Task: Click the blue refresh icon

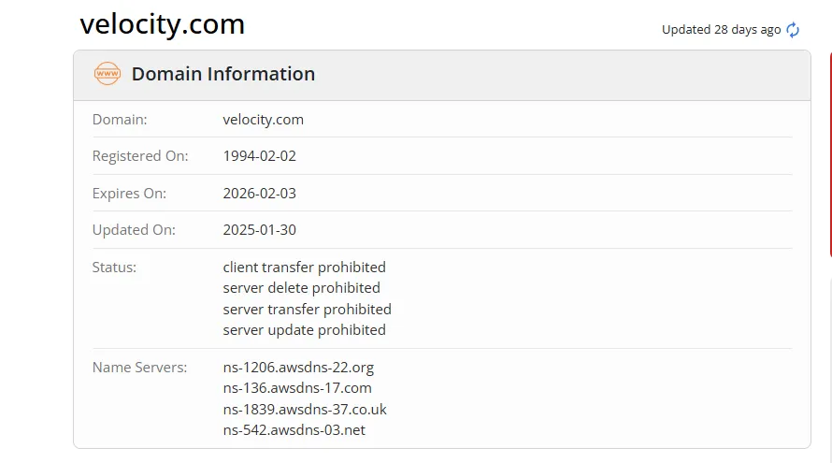Action: pyautogui.click(x=793, y=30)
